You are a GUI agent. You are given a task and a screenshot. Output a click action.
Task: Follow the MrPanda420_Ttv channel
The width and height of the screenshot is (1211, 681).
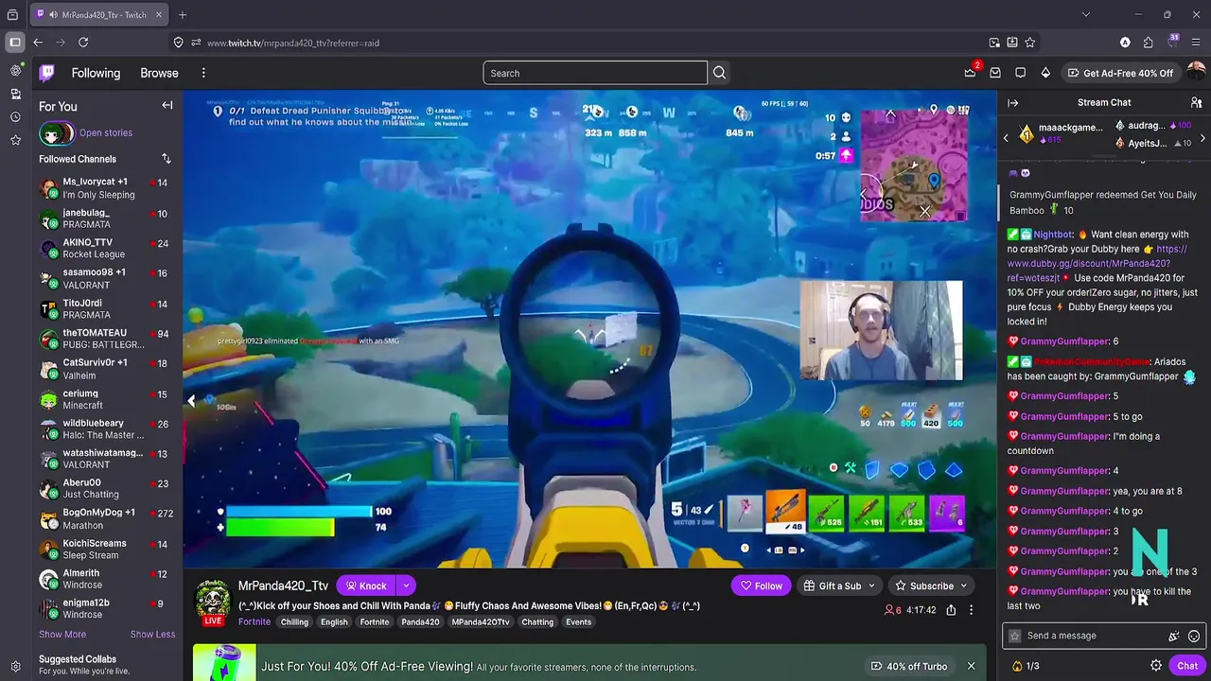[762, 585]
